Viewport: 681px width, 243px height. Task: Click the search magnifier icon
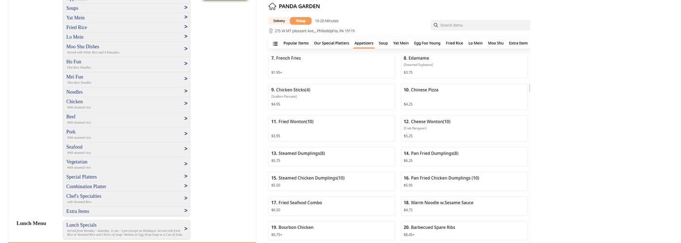point(436,25)
